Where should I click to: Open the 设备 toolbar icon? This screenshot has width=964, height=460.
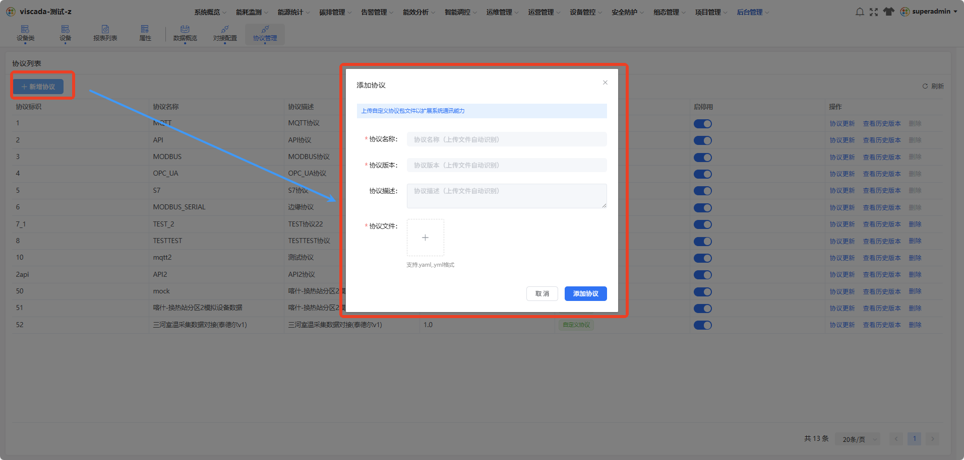(65, 33)
